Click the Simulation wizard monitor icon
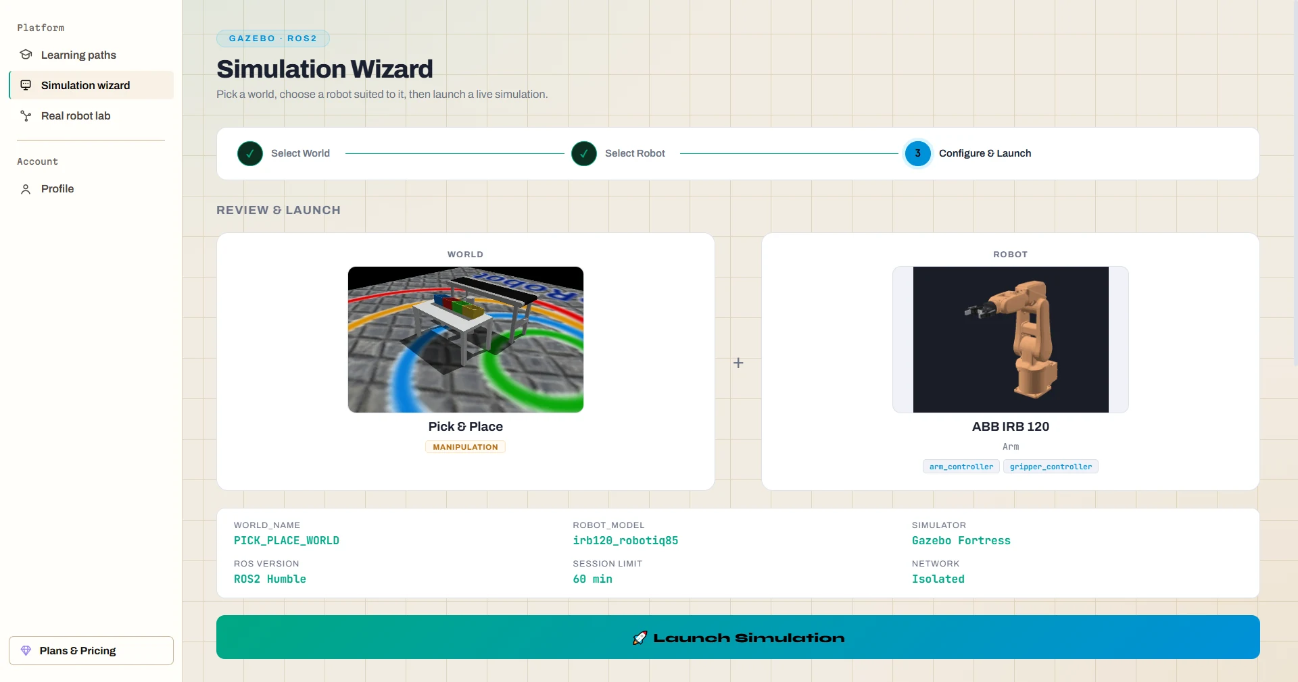1298x682 pixels. click(x=26, y=85)
